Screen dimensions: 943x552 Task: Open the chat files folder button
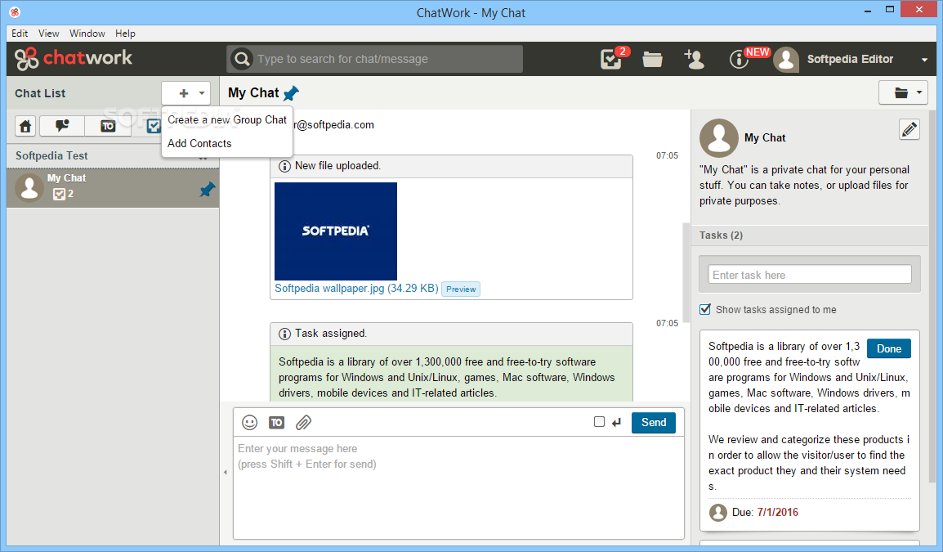pos(901,92)
